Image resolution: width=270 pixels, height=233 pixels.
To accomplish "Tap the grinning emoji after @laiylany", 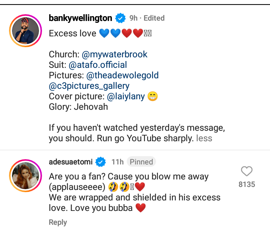I will pos(153,96).
